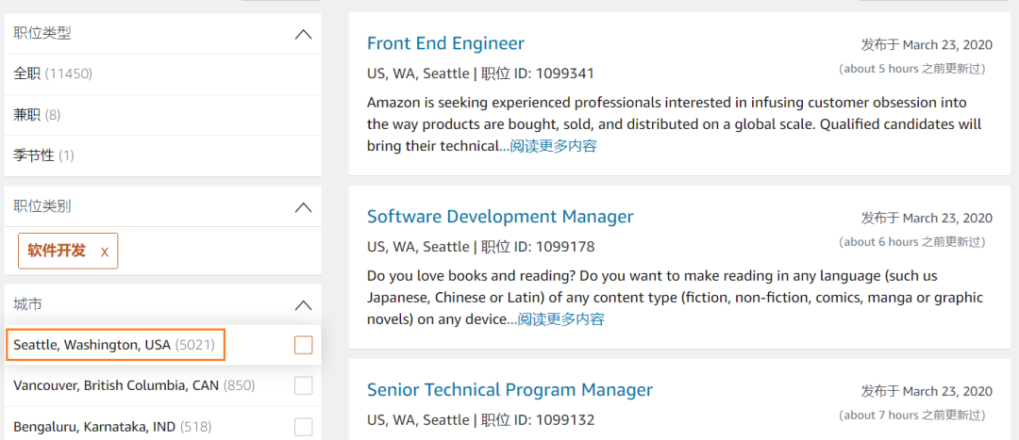Click the 职位类型 section heading
Screen dimensions: 1019x440
point(42,34)
